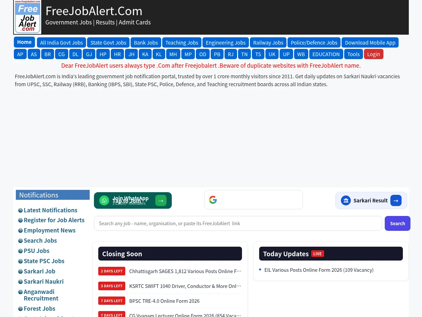Select the BR state button

(48, 54)
